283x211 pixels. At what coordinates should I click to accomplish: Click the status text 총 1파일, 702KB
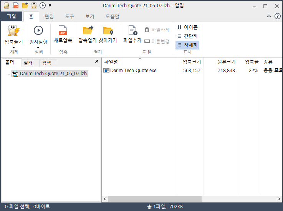(165, 206)
